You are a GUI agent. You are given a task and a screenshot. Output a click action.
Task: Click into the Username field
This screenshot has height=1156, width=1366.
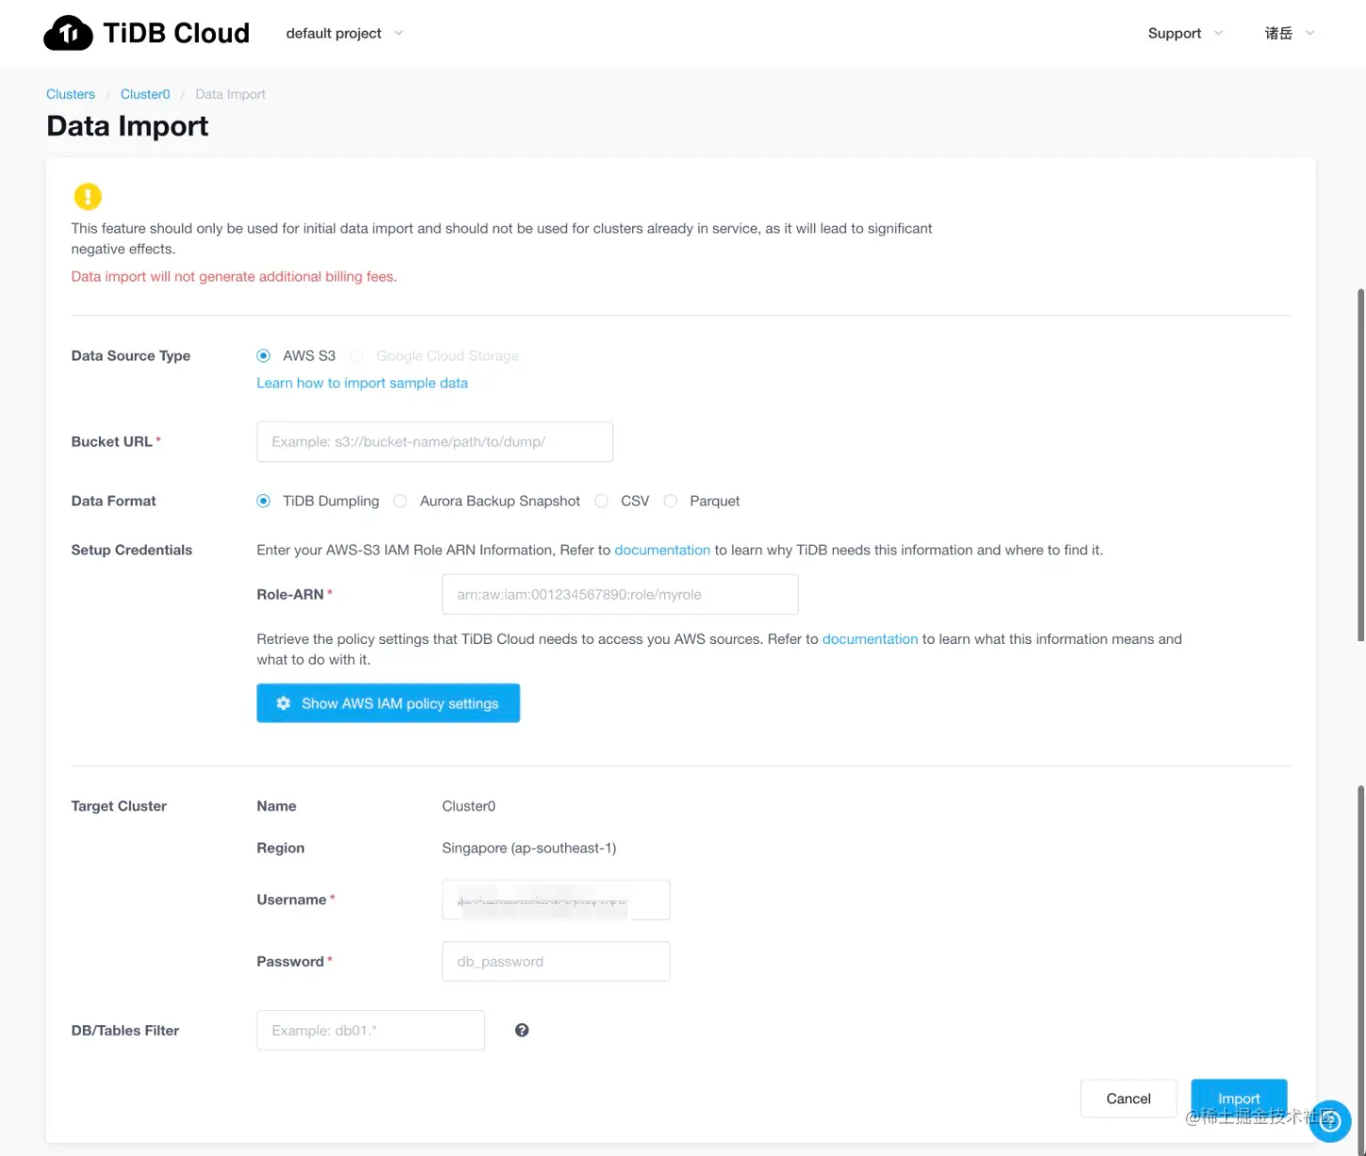point(556,900)
